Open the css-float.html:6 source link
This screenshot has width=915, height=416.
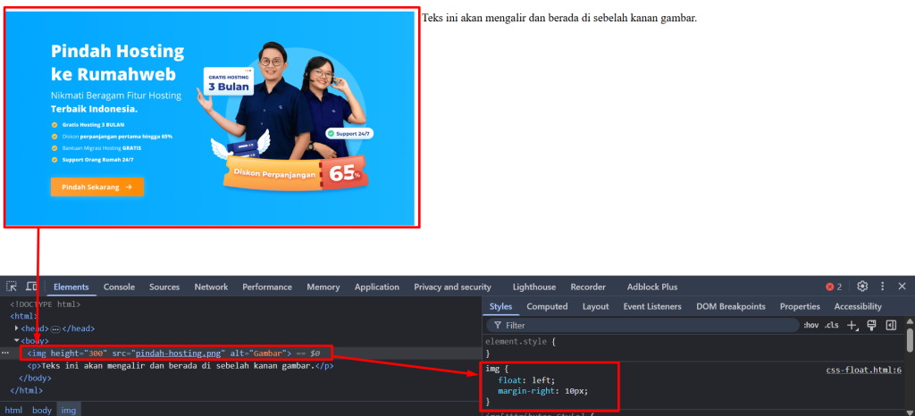(864, 370)
